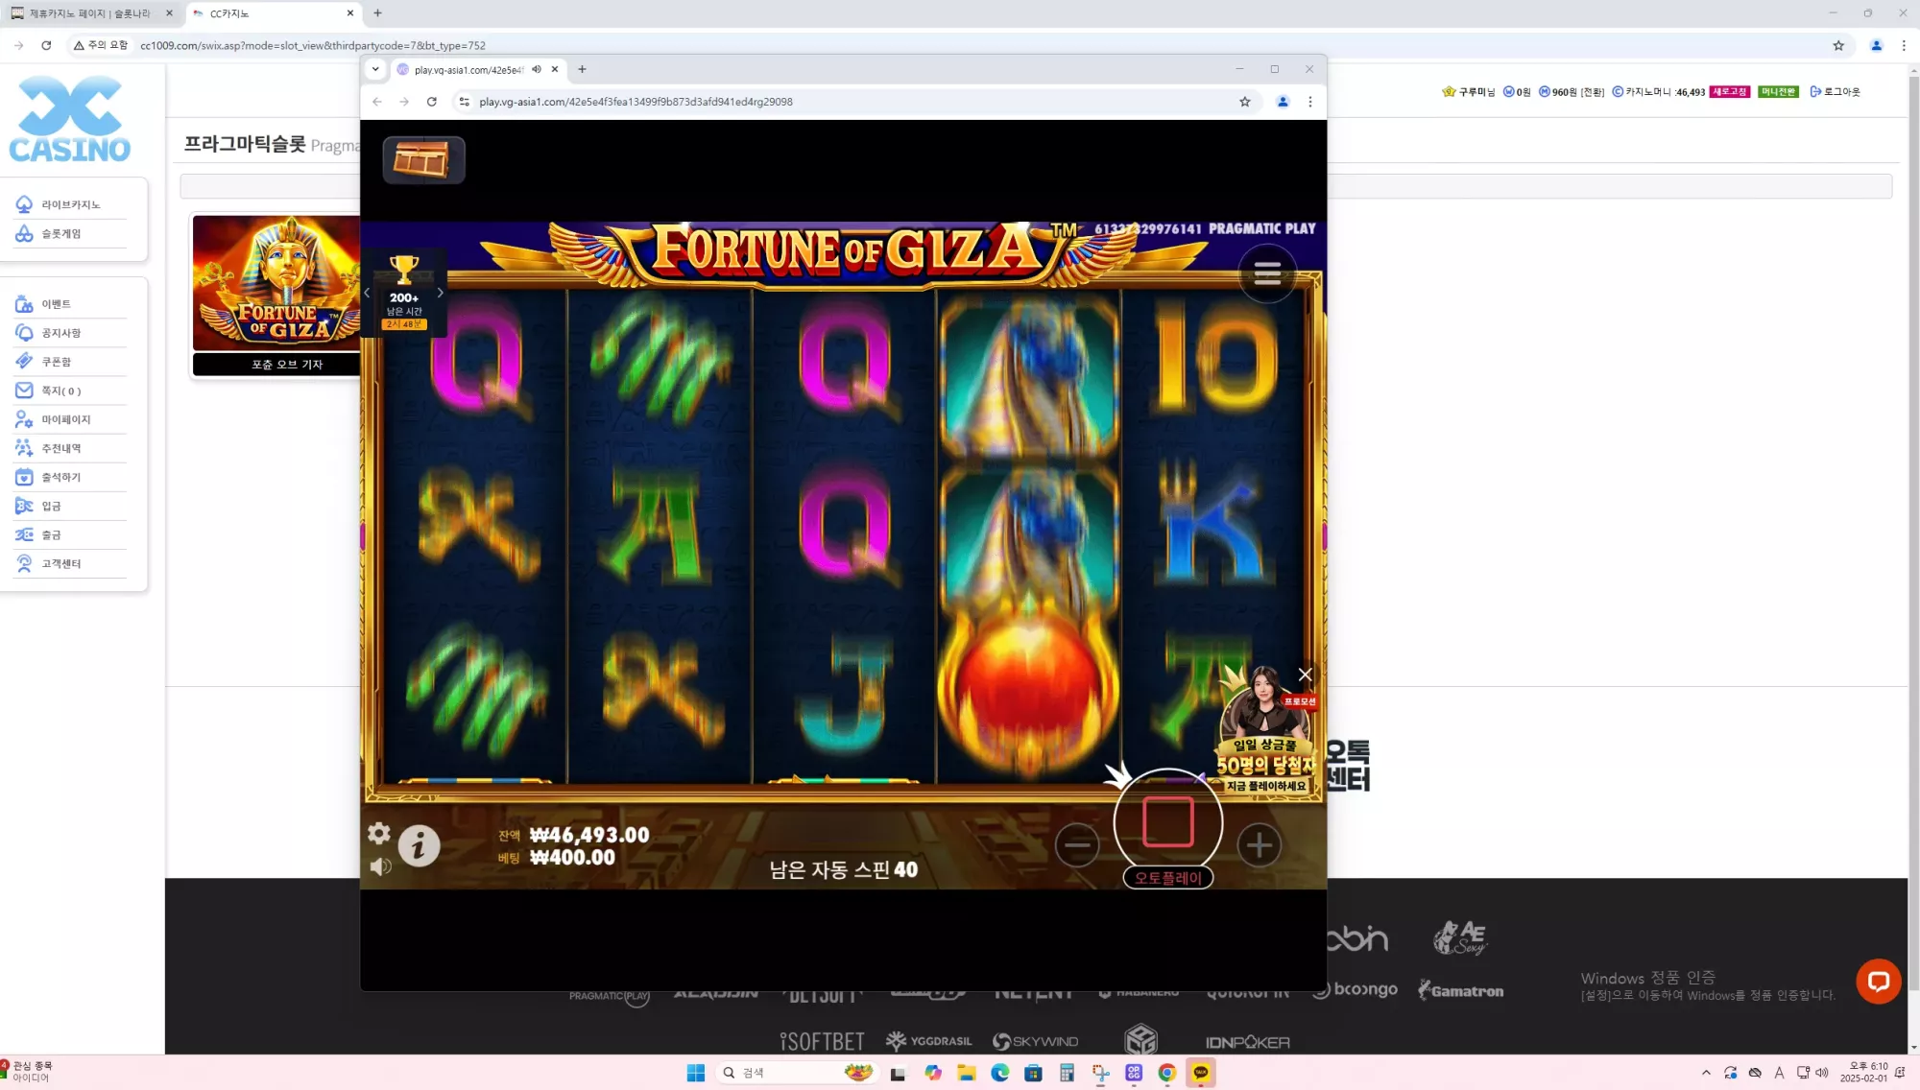Open the orange live chat bubble
The image size is (1920, 1090).
click(x=1879, y=982)
